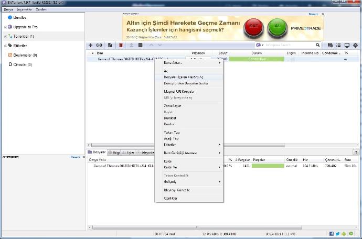Click the red Remove Torrent trash icon
Viewport: 362px width, 239px height.
pos(121,45)
